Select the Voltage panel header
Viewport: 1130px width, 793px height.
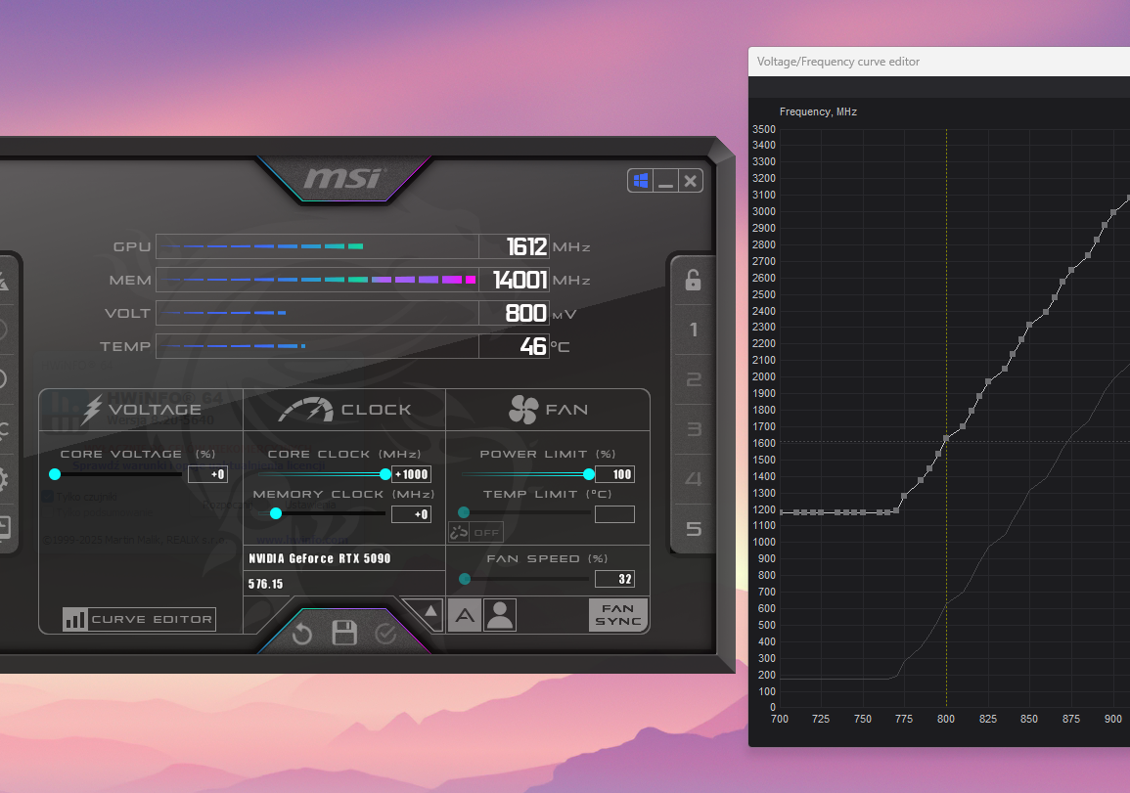tap(141, 410)
